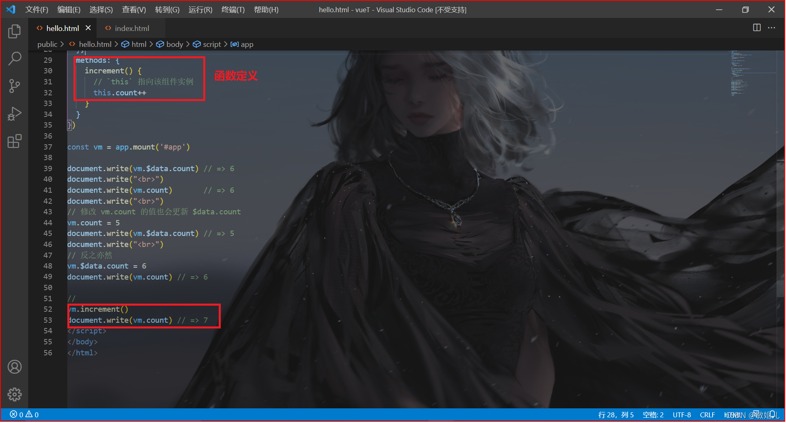The height and width of the screenshot is (423, 786).
Task: Open the Search view in activity bar
Action: pos(14,59)
